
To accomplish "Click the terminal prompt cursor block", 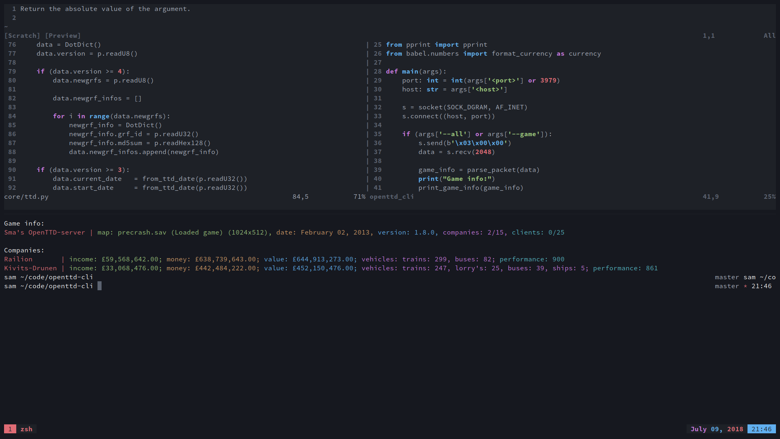I will (100, 286).
